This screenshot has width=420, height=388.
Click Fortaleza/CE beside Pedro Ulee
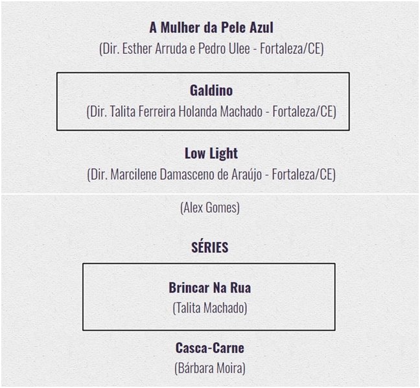tap(290, 49)
